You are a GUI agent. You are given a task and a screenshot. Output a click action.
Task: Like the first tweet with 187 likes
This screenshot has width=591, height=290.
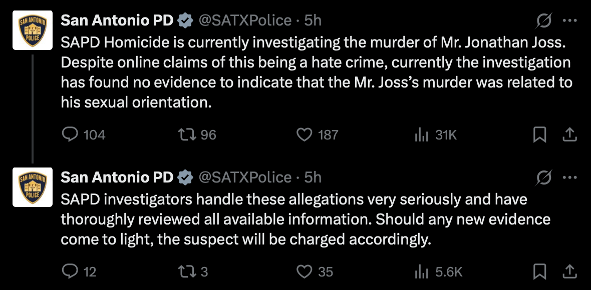coord(305,134)
